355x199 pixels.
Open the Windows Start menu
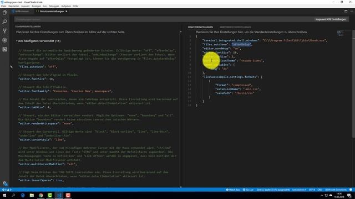coord(4,195)
